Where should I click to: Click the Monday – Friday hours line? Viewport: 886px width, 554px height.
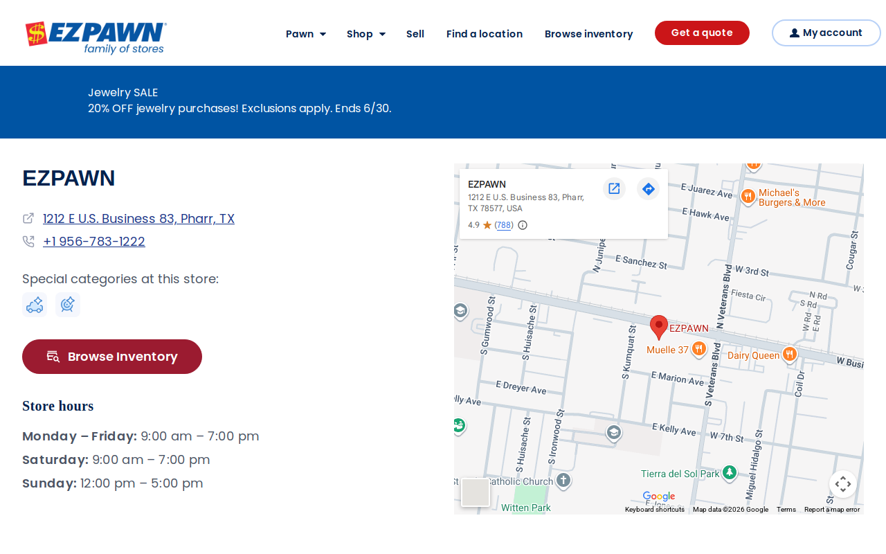pos(141,436)
